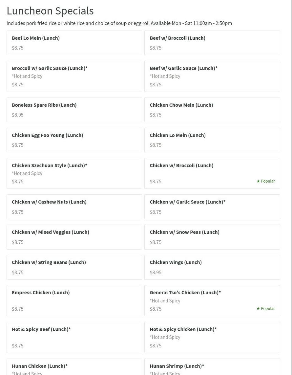Open Chicken w/ Cashew Nuts (Lunch)
292x375 pixels.
tap(74, 207)
